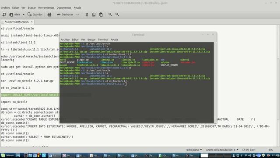
Task: Open gedit Editar menu
Action: [x=16, y=8]
